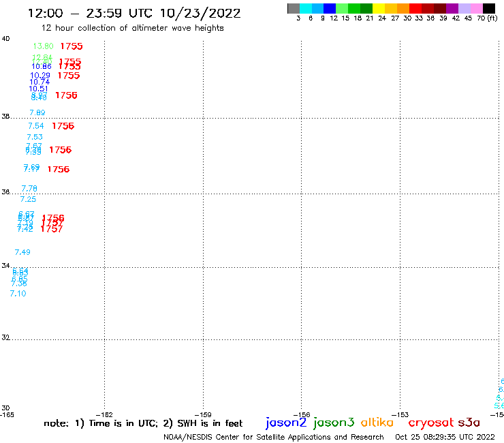Image resolution: width=504 pixels, height=443 pixels.
Task: Click the 'jason2' satellite legend label
Action: tap(286, 423)
